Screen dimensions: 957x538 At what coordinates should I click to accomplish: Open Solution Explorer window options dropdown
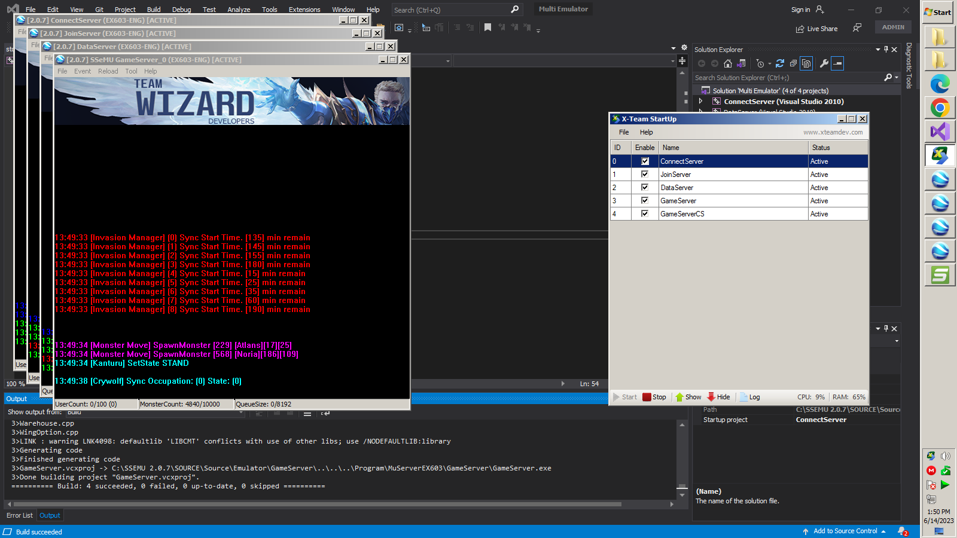point(878,50)
